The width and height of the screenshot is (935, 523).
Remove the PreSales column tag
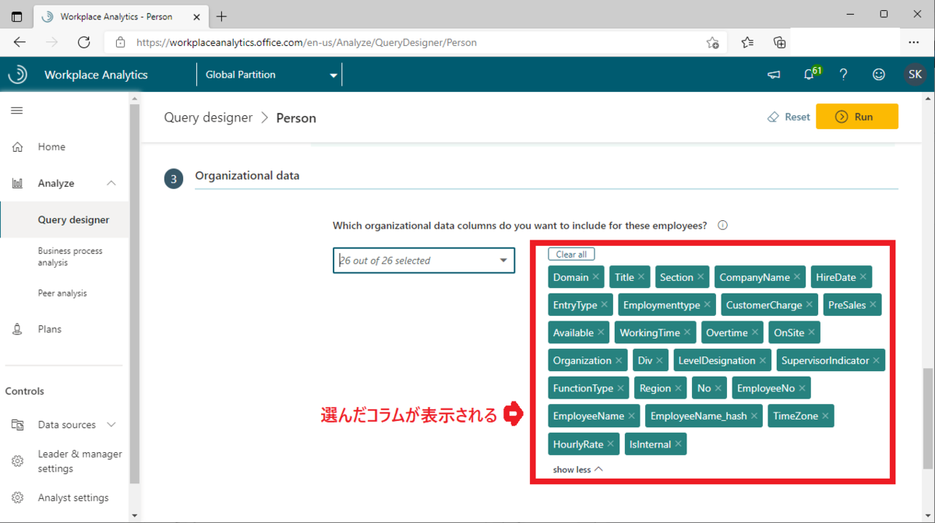coord(873,305)
